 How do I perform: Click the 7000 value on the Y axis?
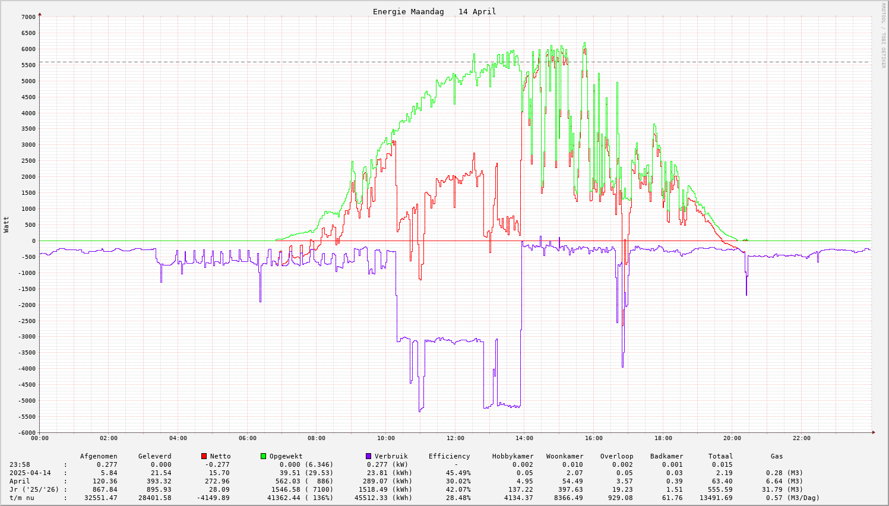[29, 17]
